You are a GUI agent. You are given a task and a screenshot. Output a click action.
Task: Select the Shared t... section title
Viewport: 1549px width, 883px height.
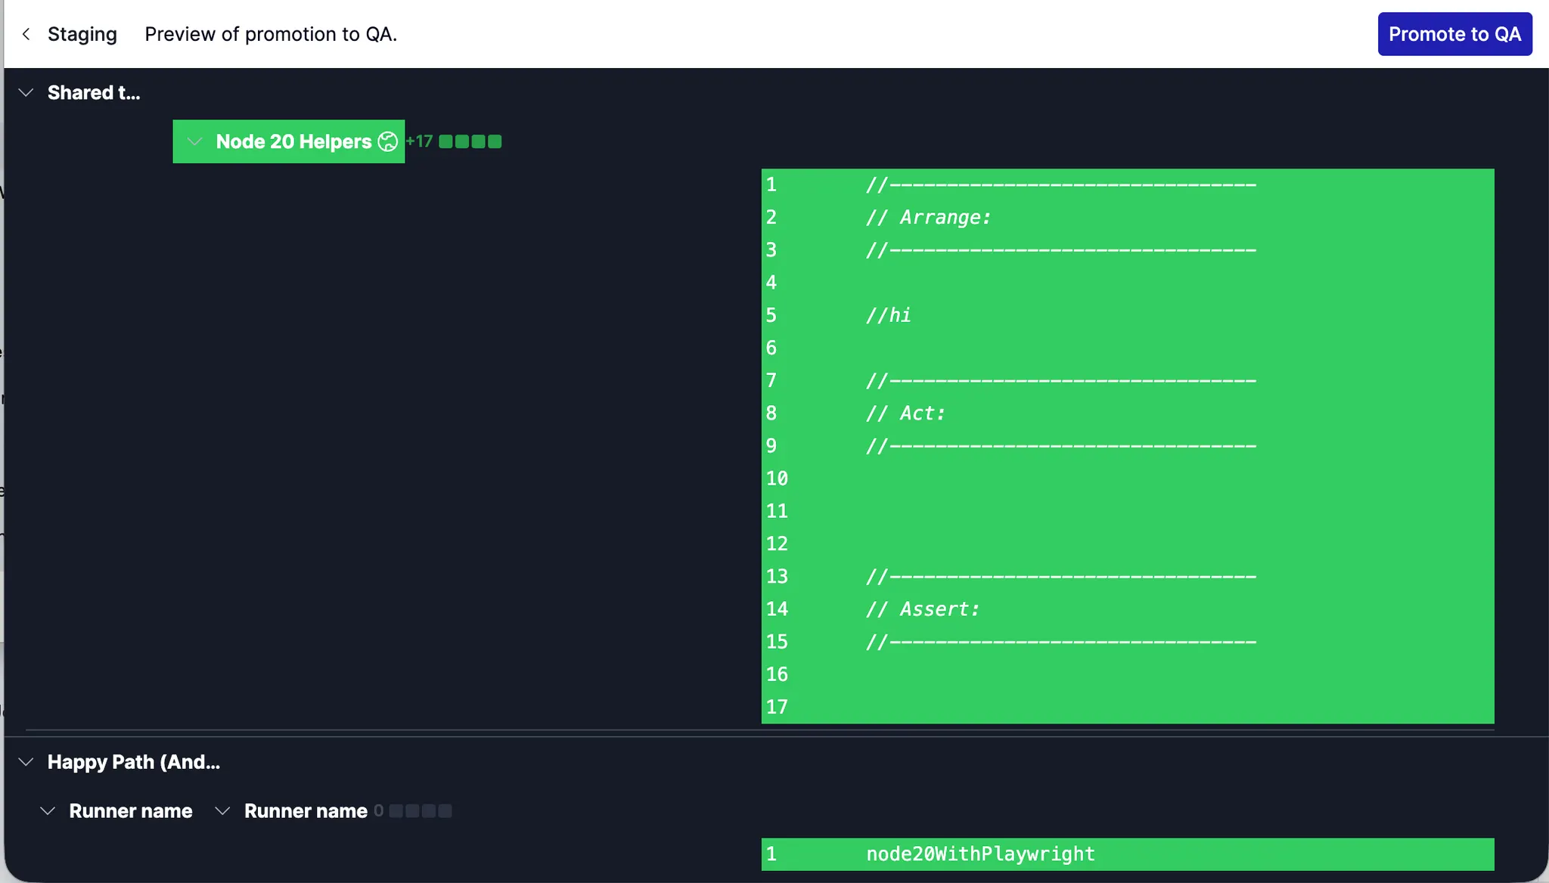pyautogui.click(x=94, y=92)
